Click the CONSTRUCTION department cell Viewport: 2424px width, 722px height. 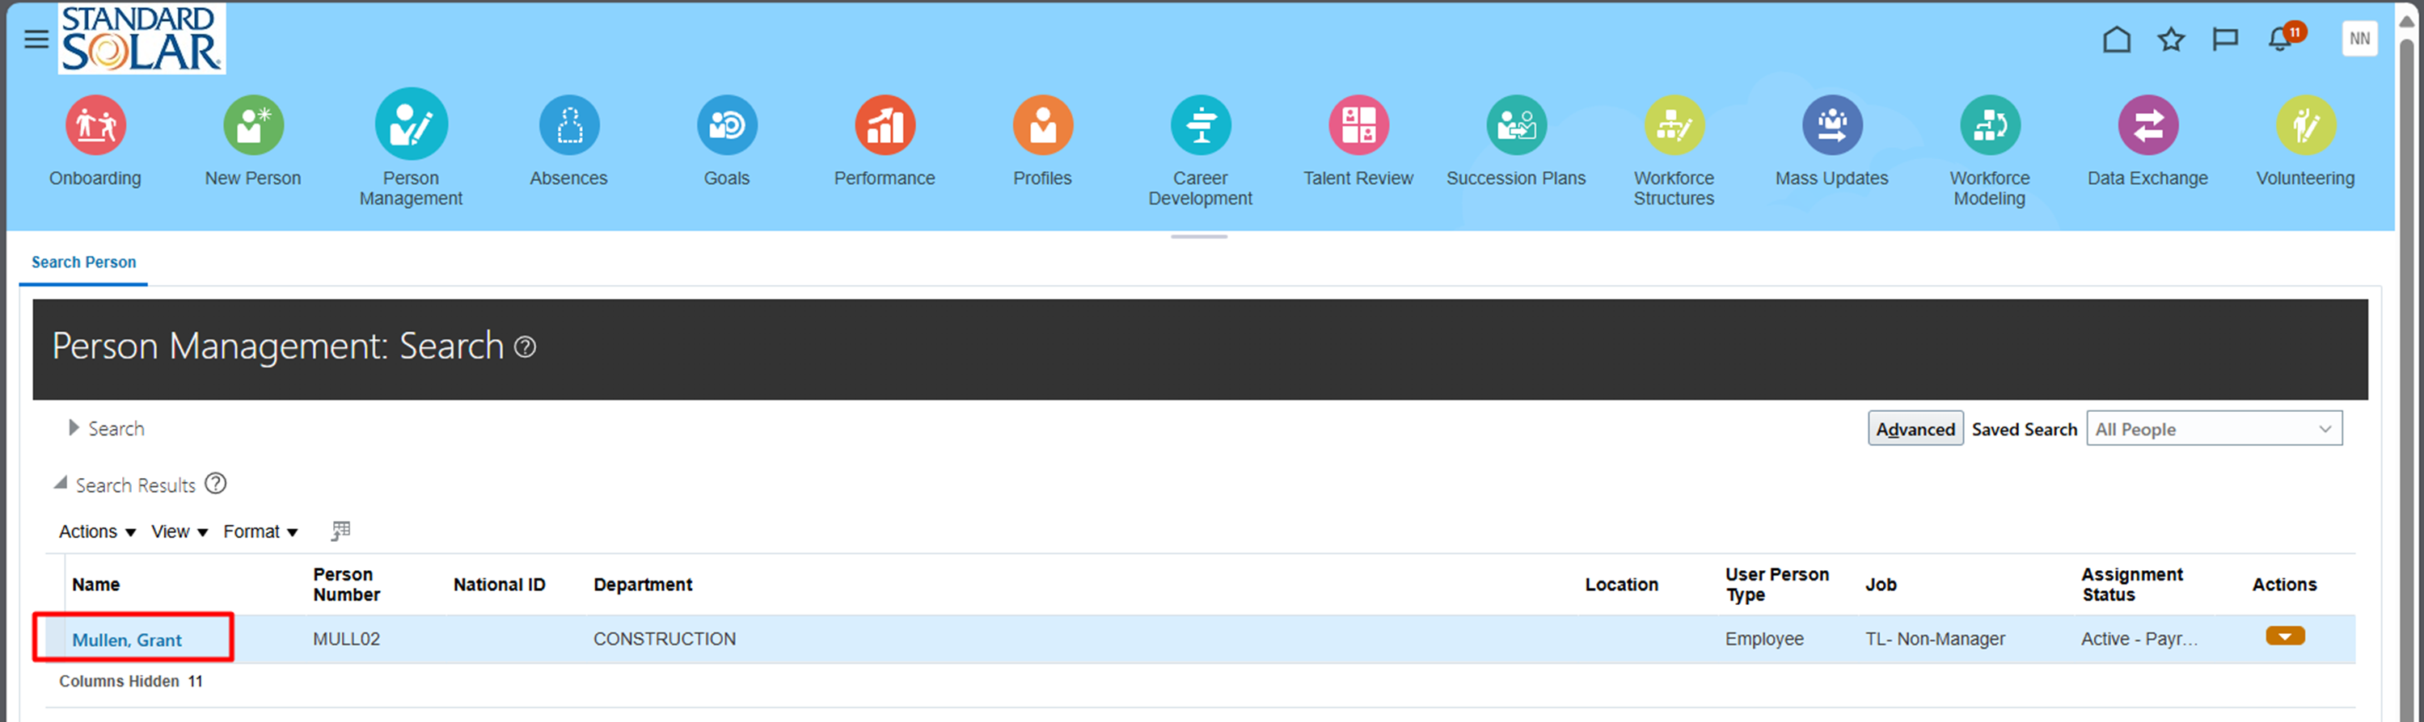[x=665, y=640]
